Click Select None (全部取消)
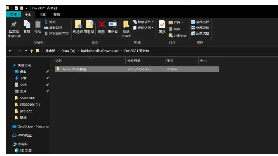278x156 pixels. pyautogui.click(x=200, y=28)
